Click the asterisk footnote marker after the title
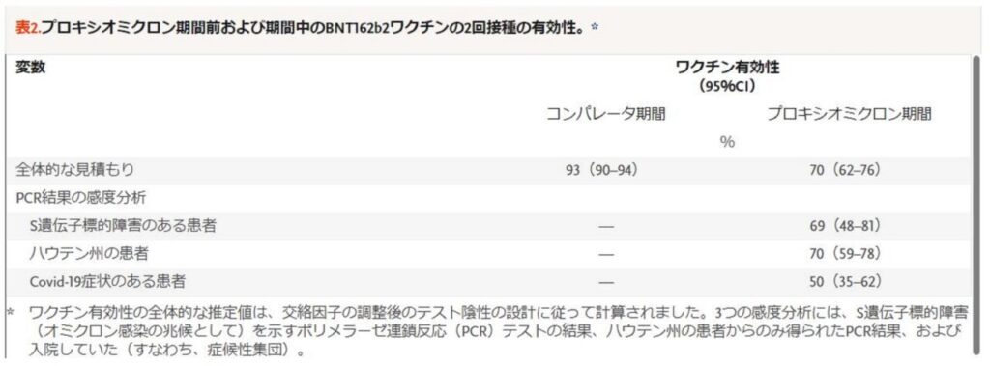990x366 pixels. tap(595, 28)
